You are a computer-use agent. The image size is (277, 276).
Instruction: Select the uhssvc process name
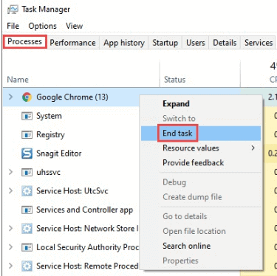[48, 172]
